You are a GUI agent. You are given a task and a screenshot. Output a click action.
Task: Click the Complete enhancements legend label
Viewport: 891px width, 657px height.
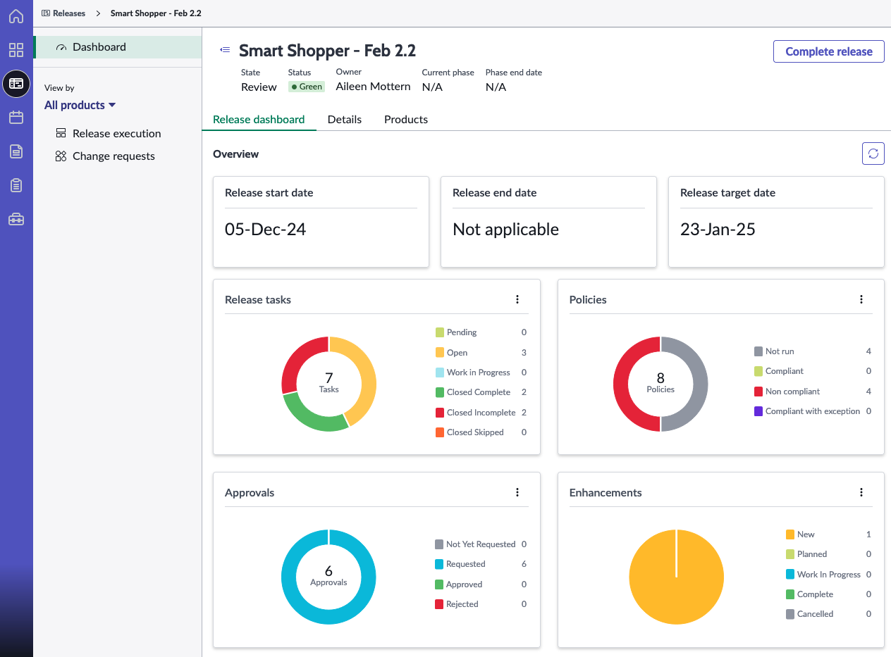(x=815, y=594)
